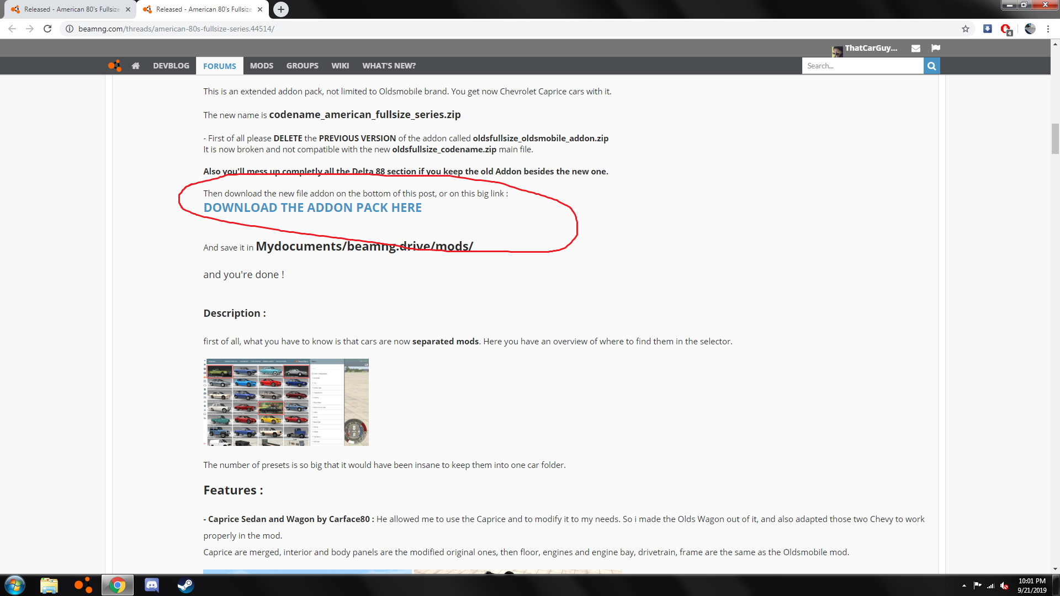The image size is (1060, 596).
Task: Open the red ad-blocker extension icon
Action: 1006,29
